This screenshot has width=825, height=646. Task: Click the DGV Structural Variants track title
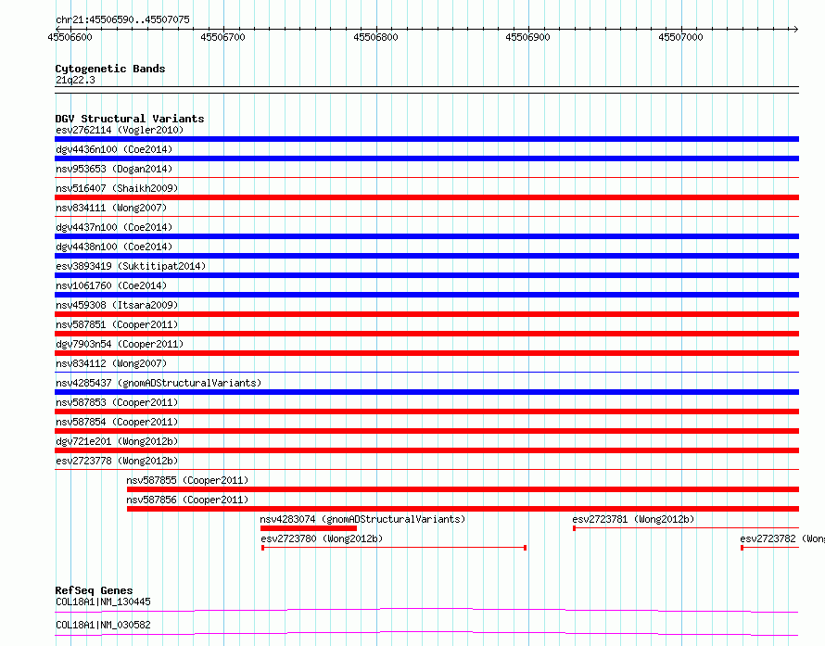(130, 119)
